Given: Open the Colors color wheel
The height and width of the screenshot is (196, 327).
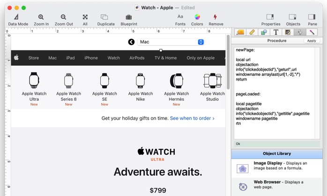Looking at the screenshot, I should (197, 17).
